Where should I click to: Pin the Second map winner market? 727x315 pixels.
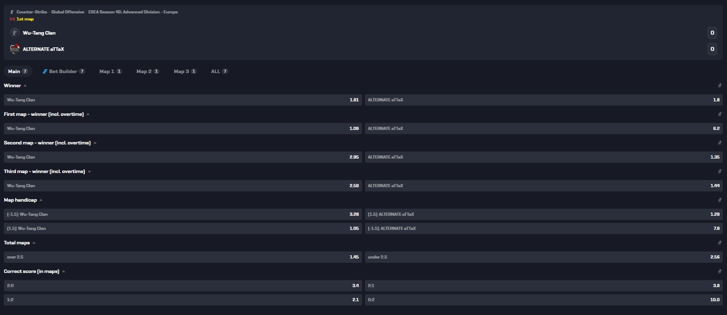coord(719,143)
